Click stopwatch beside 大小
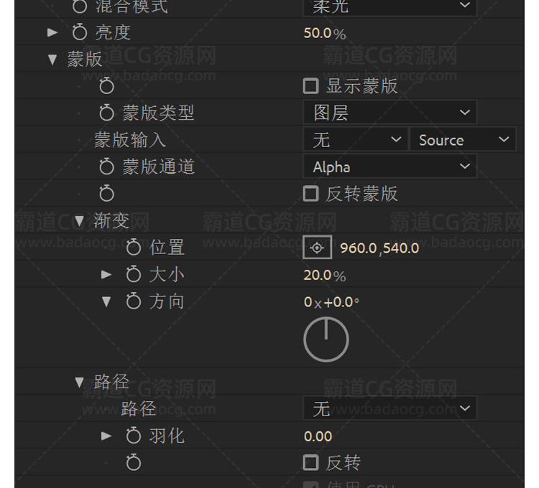Image resolution: width=539 pixels, height=488 pixels. [134, 274]
